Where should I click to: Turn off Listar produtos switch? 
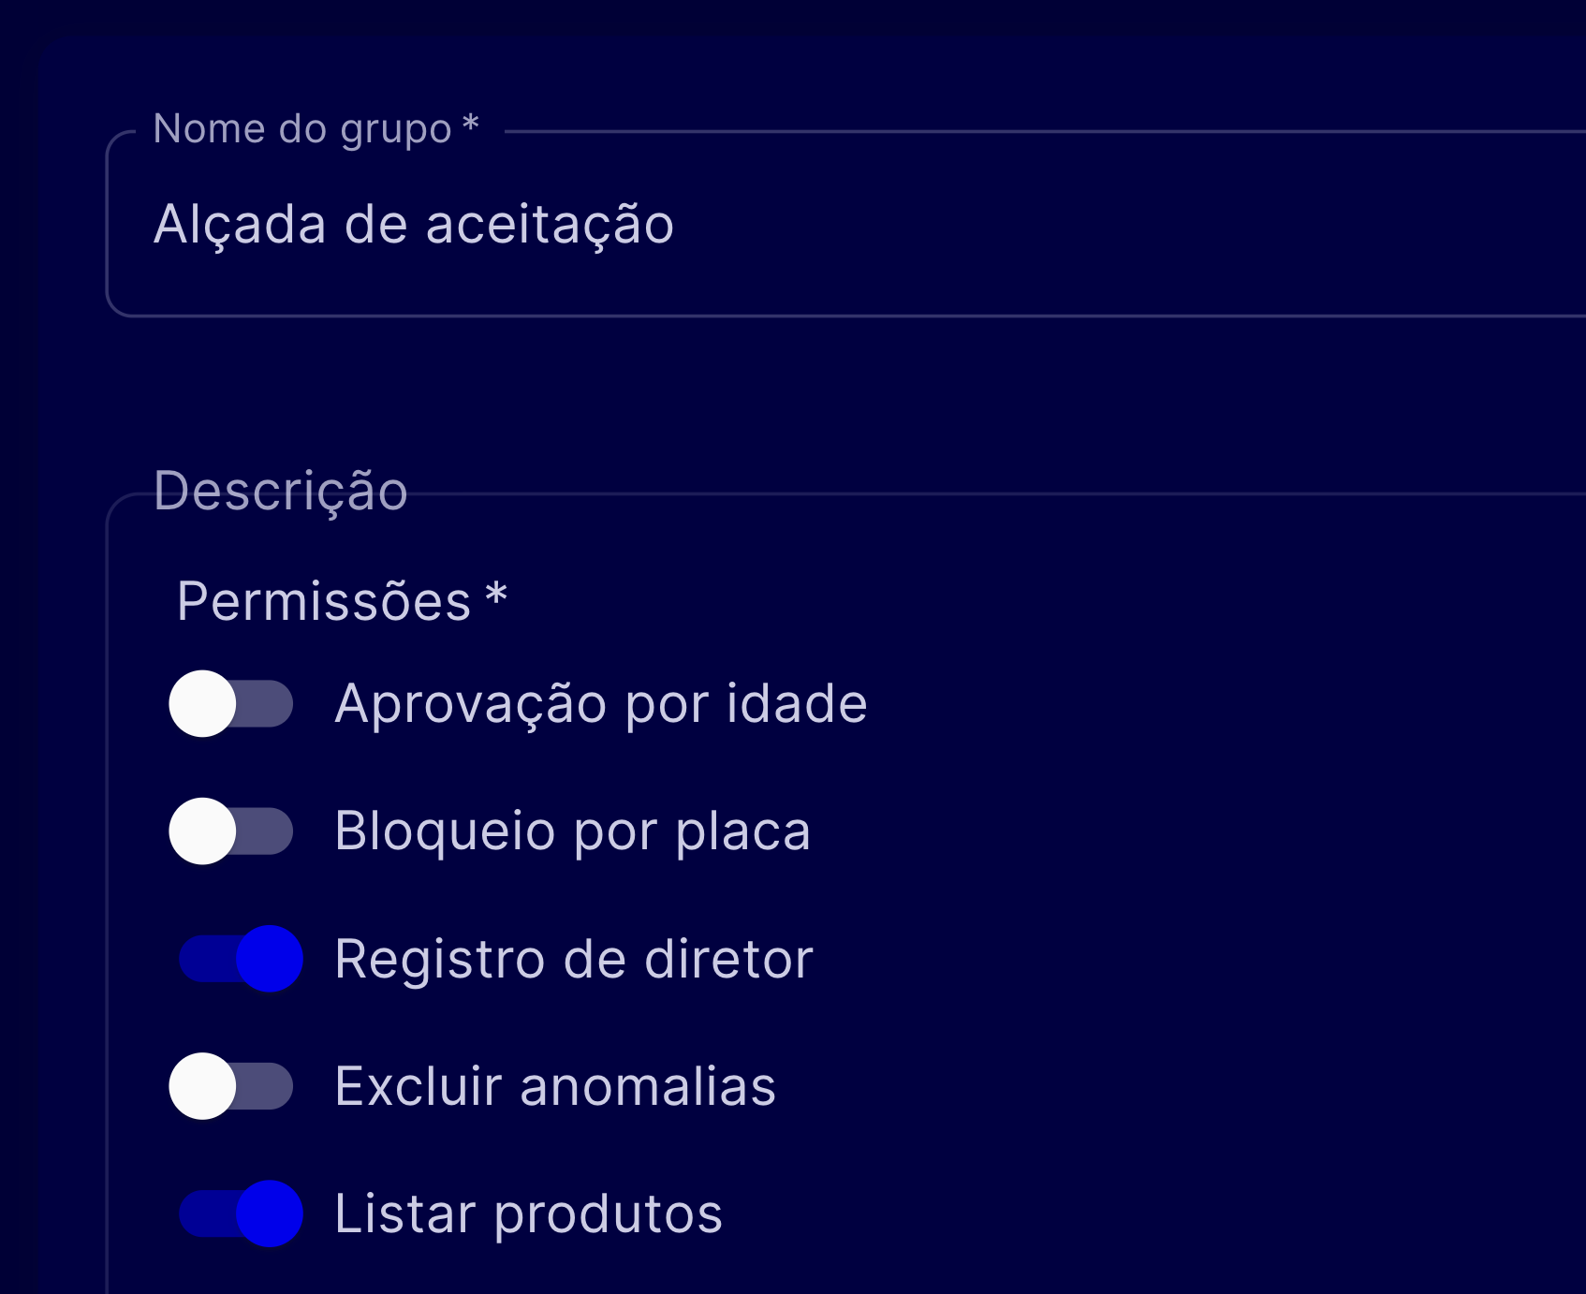point(241,1213)
